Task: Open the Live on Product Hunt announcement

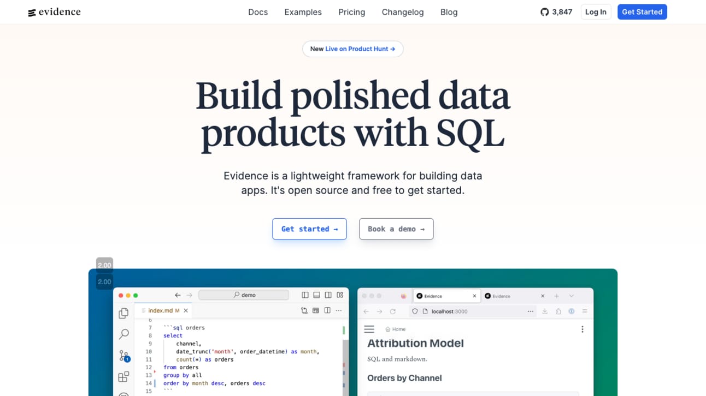Action: [x=353, y=49]
